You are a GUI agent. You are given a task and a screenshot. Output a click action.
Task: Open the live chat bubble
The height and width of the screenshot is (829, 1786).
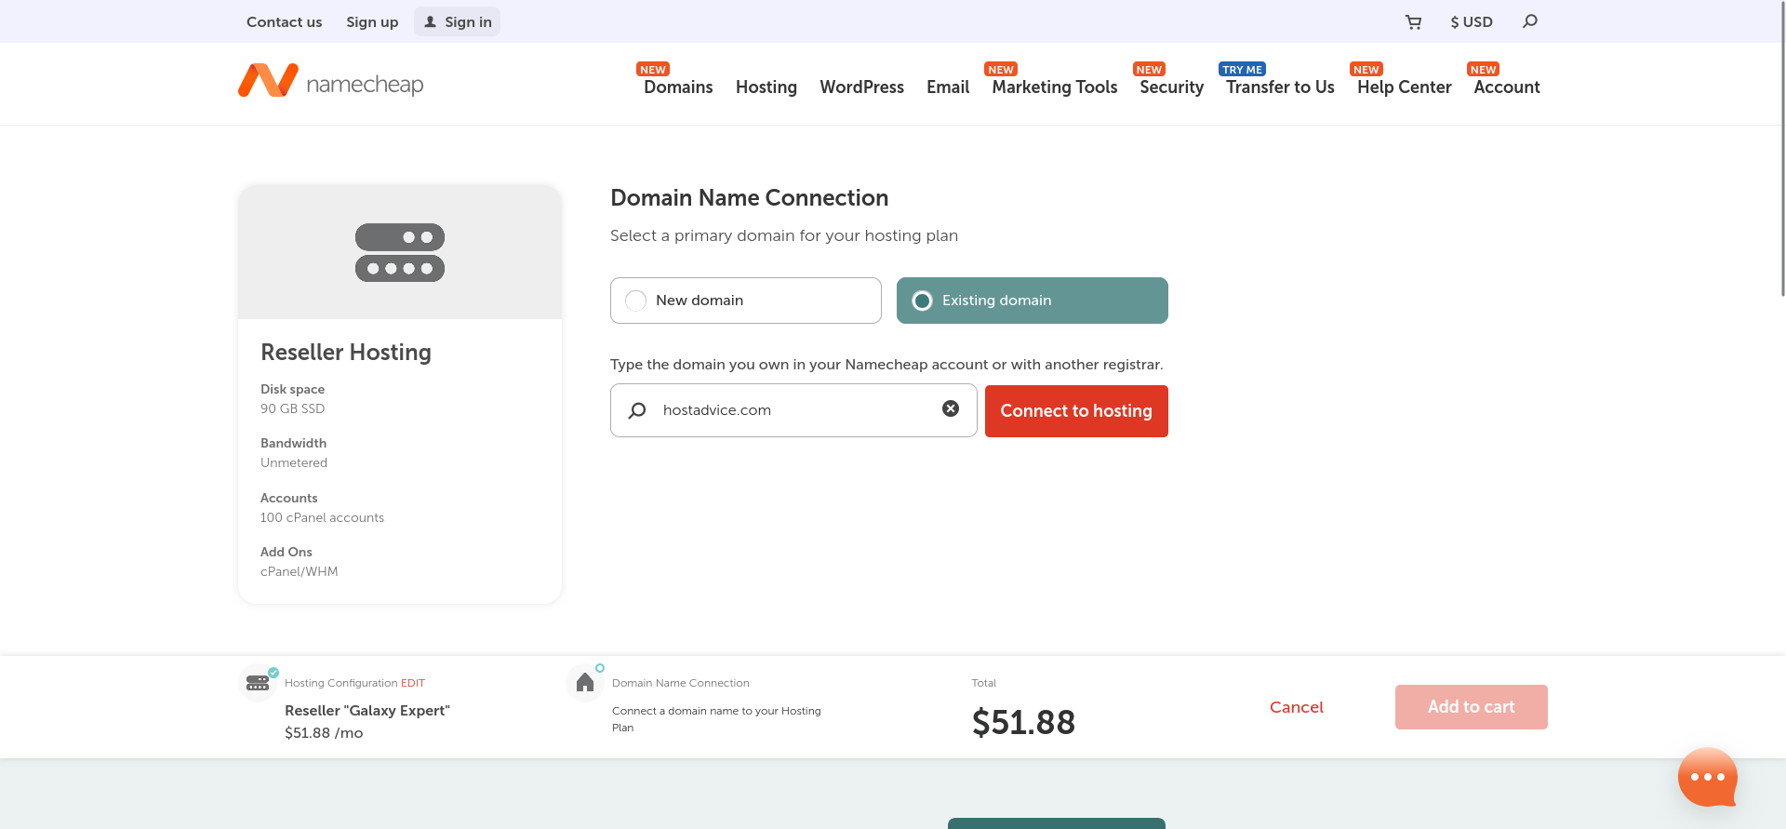[1708, 777]
